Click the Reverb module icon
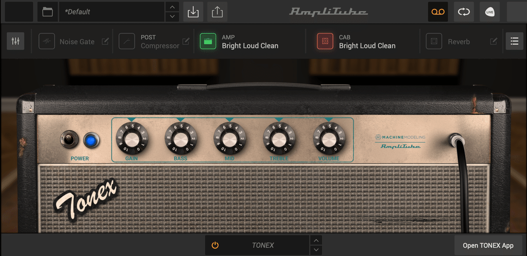 [x=433, y=41]
